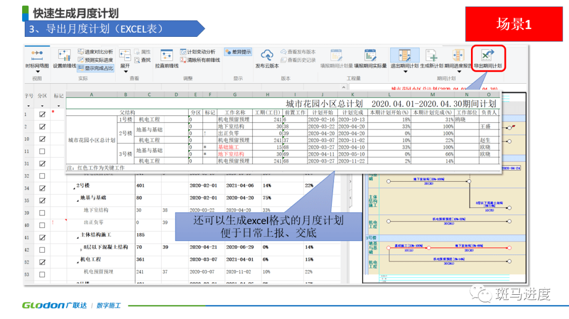Open the 期间进度报告 dropdown arrow
This screenshot has width=569, height=319.
pos(459,72)
